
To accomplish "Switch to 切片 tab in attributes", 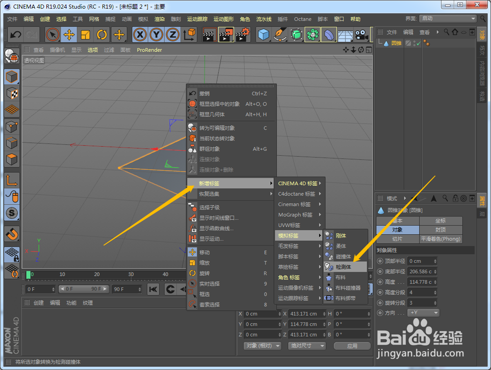I will click(x=397, y=239).
